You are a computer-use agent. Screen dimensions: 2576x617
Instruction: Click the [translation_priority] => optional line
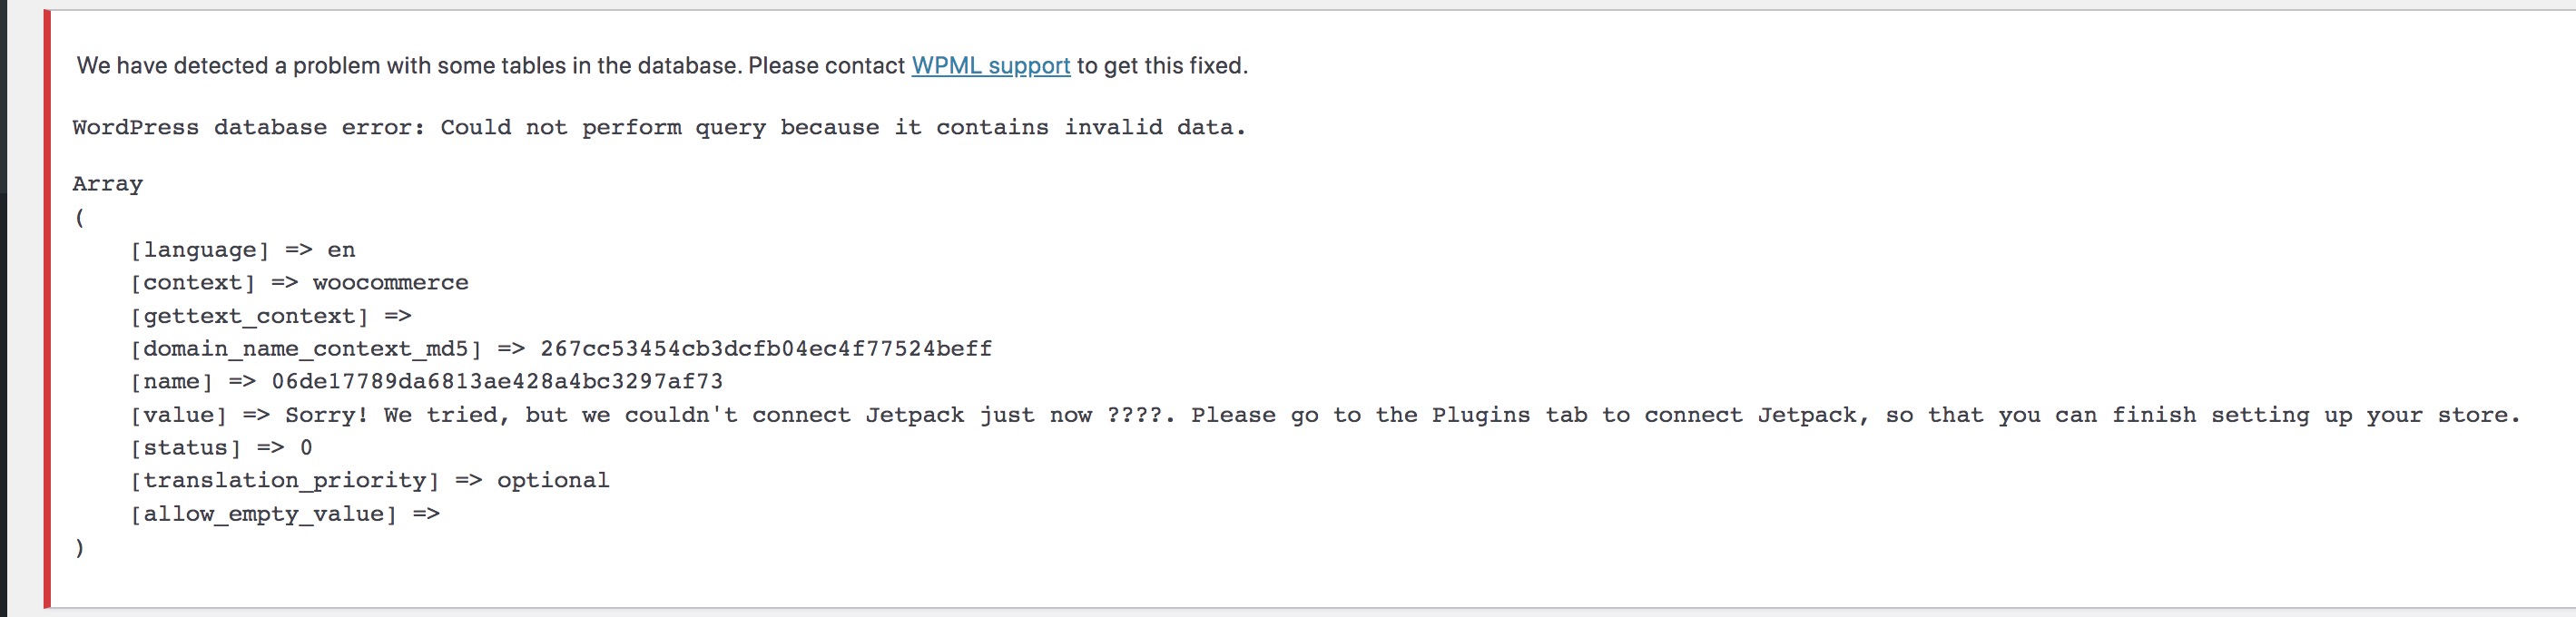(x=370, y=481)
